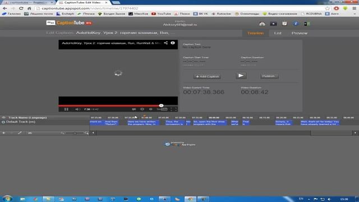This screenshot has width=359, height=202.
Task: Zoom out the timeline with magnifier icon
Action: tap(62, 133)
